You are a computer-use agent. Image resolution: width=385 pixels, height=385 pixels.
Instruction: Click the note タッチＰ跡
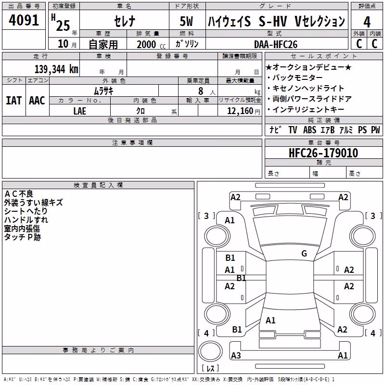point(22,237)
